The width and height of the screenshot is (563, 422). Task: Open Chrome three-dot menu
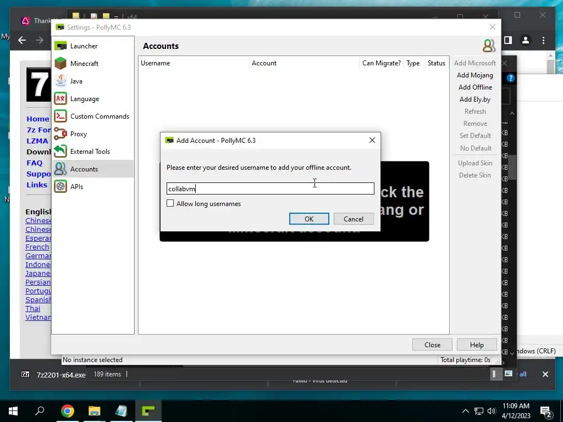(544, 40)
